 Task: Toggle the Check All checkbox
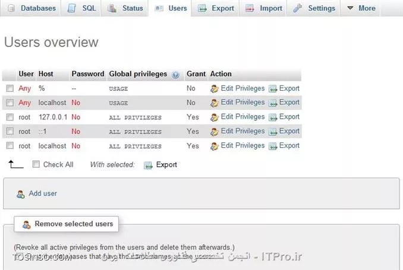pyautogui.click(x=36, y=164)
